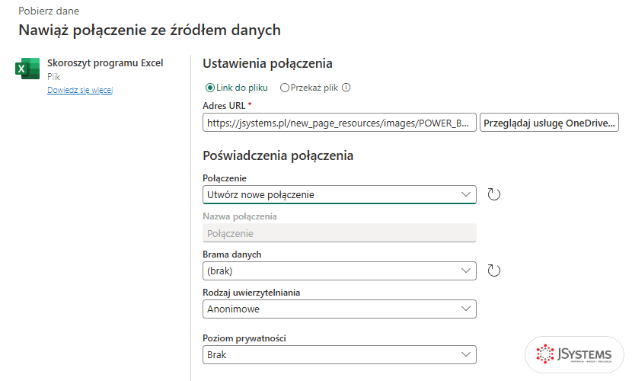Click the Excel workbook connector icon
Image resolution: width=632 pixels, height=381 pixels.
coord(27,69)
